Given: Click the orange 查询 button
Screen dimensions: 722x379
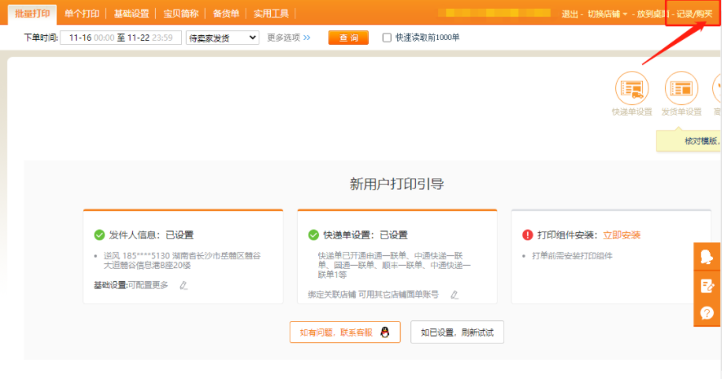Looking at the screenshot, I should coord(348,37).
